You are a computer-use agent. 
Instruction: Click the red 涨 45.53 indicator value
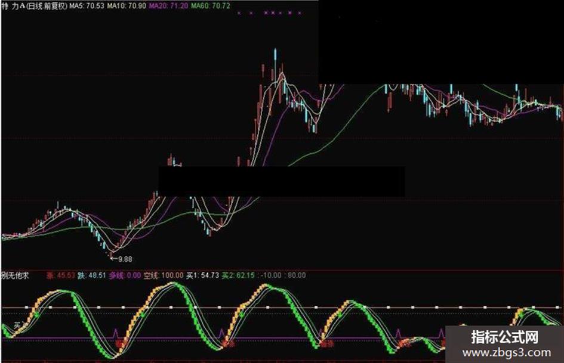pyautogui.click(x=61, y=275)
